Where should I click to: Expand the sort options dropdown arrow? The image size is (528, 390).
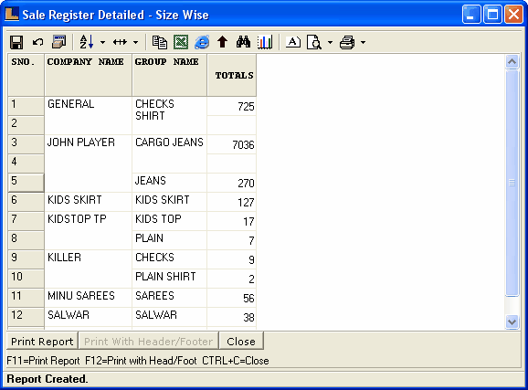pos(102,42)
